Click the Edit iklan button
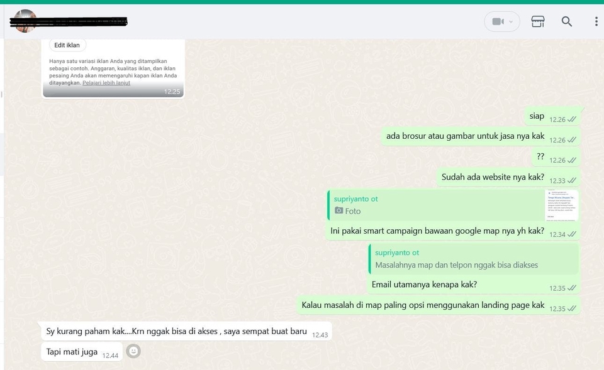 point(67,45)
